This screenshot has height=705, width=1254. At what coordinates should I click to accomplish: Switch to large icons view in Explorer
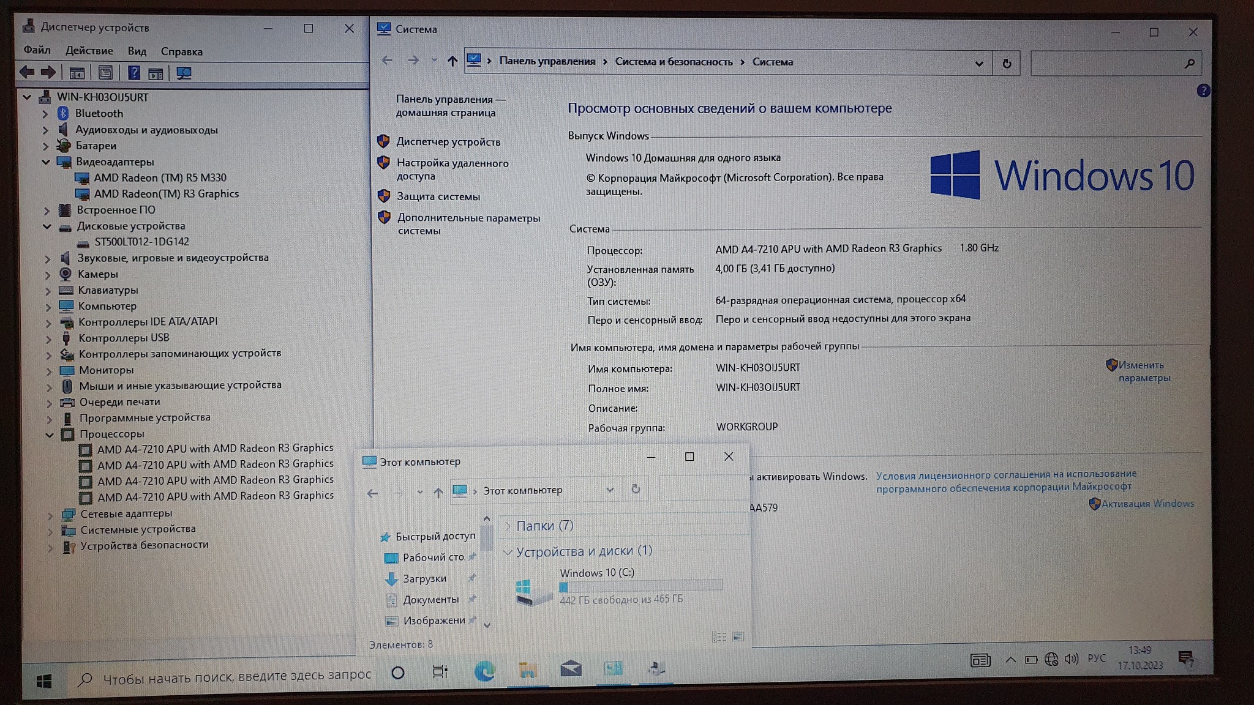coord(738,637)
